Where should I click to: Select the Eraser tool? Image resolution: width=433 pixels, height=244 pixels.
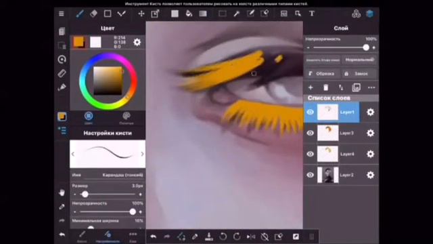point(93,14)
